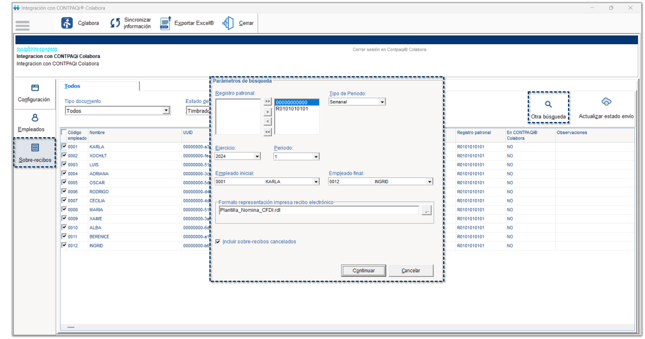The width and height of the screenshot is (645, 339).
Task: Click the Sincronizar información icon
Action: click(x=115, y=23)
